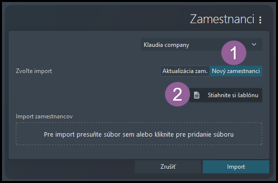Click the Stiahnite si šablónu label text
Image resolution: width=278 pixels, height=183 pixels.
233,95
